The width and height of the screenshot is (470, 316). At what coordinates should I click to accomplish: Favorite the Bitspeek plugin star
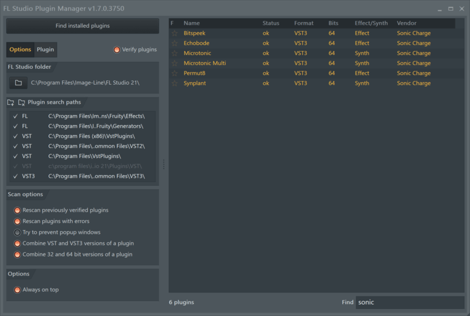174,33
